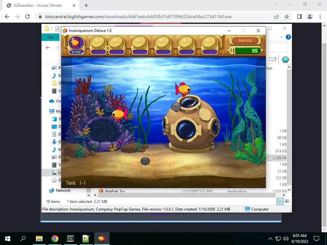The width and height of the screenshot is (327, 245).
Task: Open taskbar search magnifier
Action: point(23,239)
